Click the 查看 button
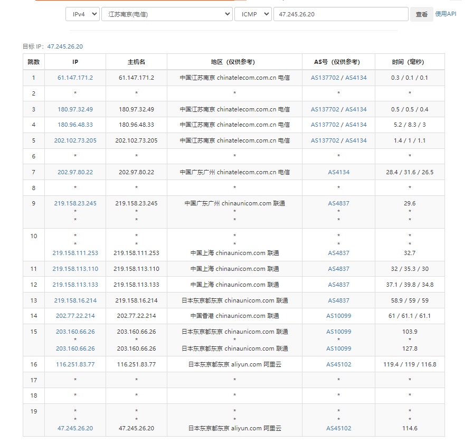 pyautogui.click(x=421, y=14)
